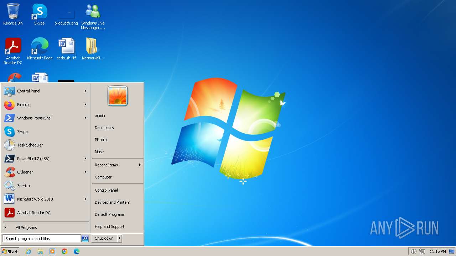Click Acrobat Reader DC icon in Start menu
The image size is (456, 256).
9,213
